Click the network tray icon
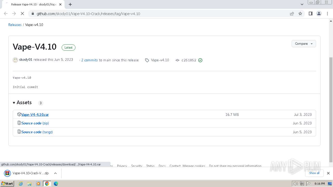This screenshot has width=333, height=187. [302, 184]
